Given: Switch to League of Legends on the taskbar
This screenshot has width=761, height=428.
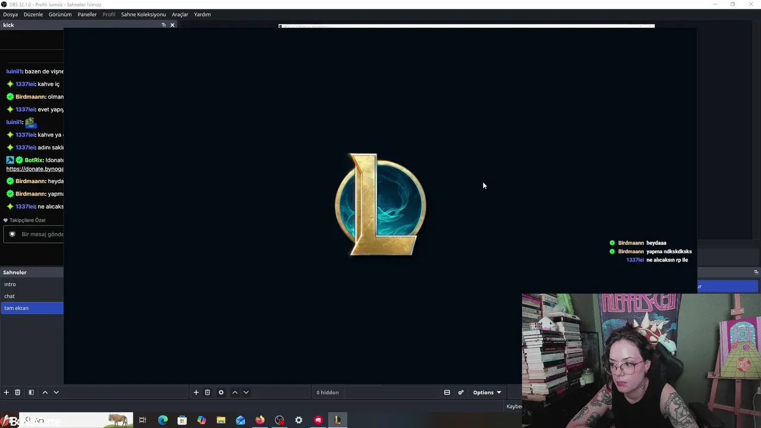Looking at the screenshot, I should pos(338,420).
